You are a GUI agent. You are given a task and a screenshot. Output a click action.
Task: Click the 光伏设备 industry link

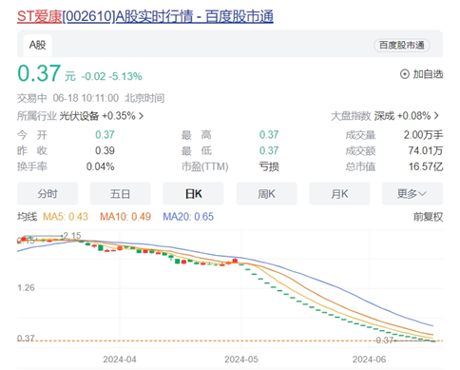tap(79, 116)
